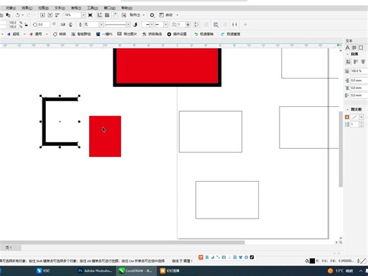
Task: Click the green 极速撤销 undo icon
Action: point(196,34)
